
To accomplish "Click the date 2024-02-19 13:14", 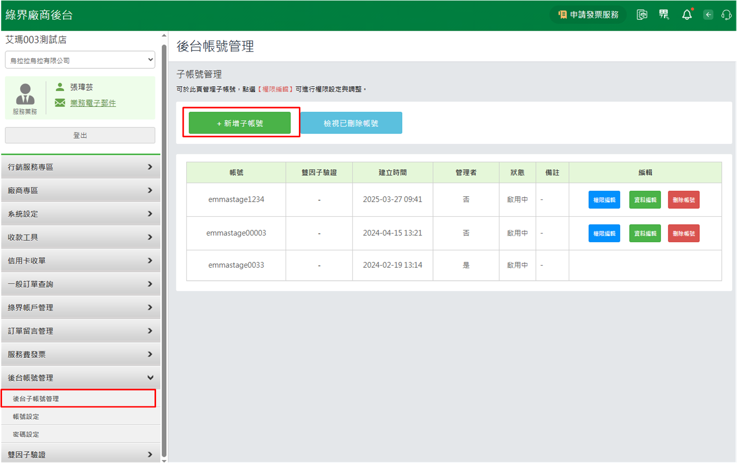I will [393, 265].
